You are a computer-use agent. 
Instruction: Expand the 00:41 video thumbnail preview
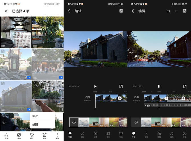click(x=3, y=51)
